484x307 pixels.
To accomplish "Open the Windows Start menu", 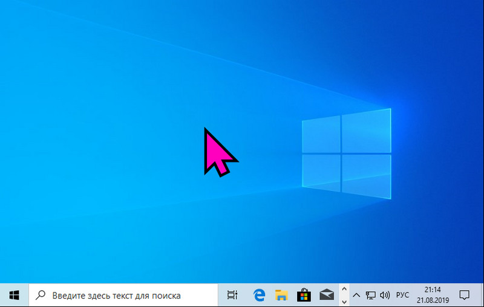I will pos(14,296).
